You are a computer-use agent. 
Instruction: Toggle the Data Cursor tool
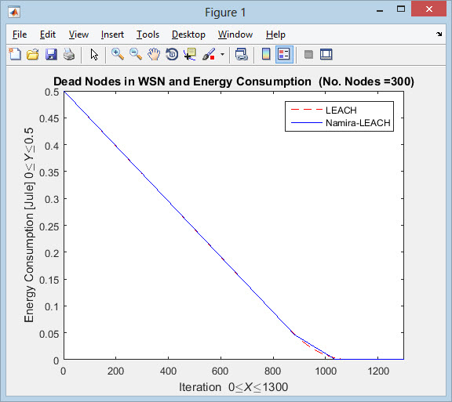[x=190, y=54]
